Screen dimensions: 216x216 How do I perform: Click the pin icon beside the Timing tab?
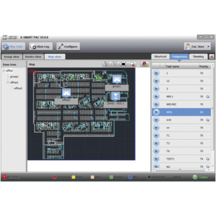coord(212,57)
